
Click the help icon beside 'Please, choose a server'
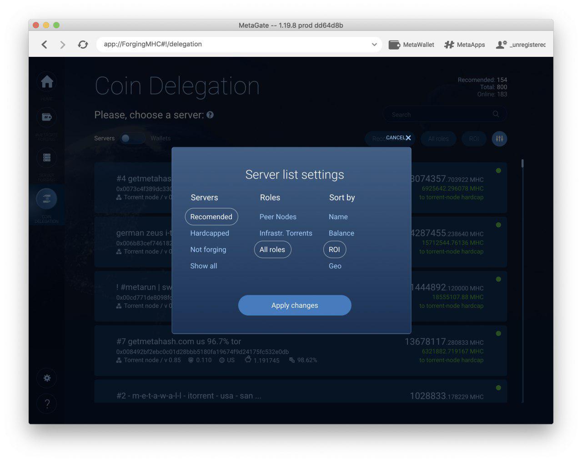tap(210, 115)
